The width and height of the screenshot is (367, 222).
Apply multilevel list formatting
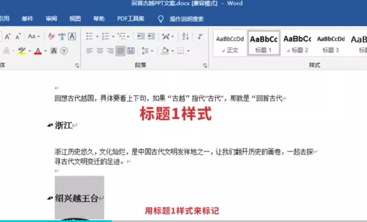[122, 36]
